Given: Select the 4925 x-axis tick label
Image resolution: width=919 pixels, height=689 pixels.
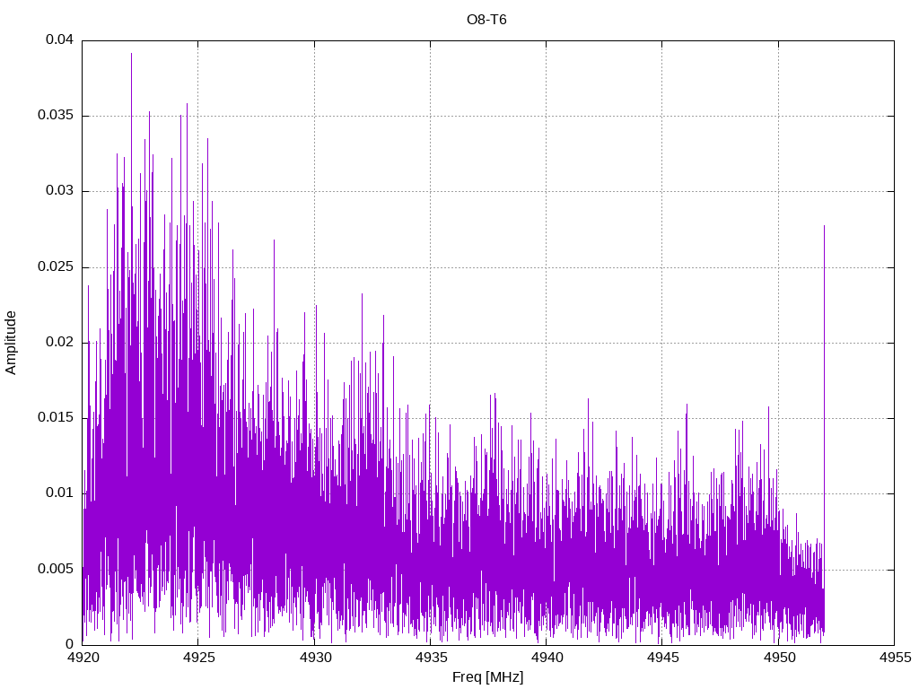Looking at the screenshot, I should [198, 658].
